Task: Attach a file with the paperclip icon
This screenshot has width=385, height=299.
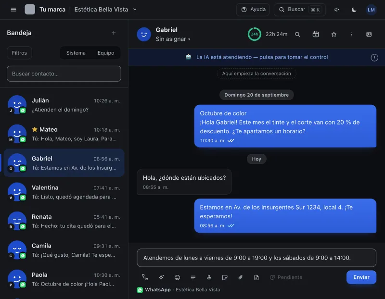Action: pos(241,277)
